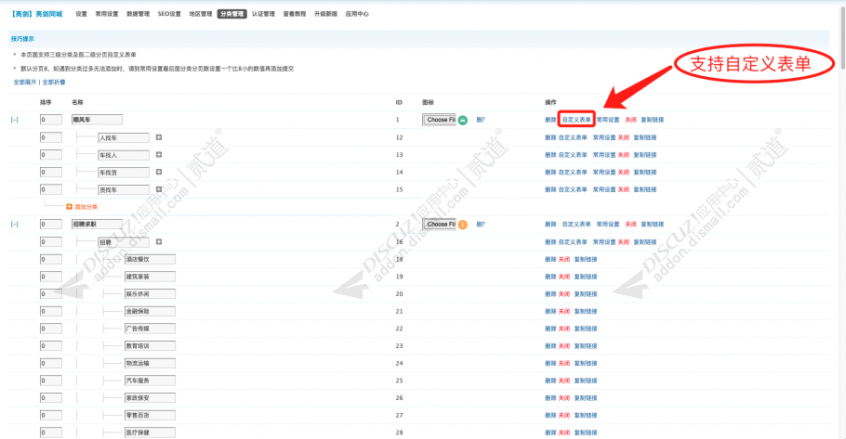The width and height of the screenshot is (846, 439).
Task: Click 删? next to the 招聘求职 icon
Action: 481,225
